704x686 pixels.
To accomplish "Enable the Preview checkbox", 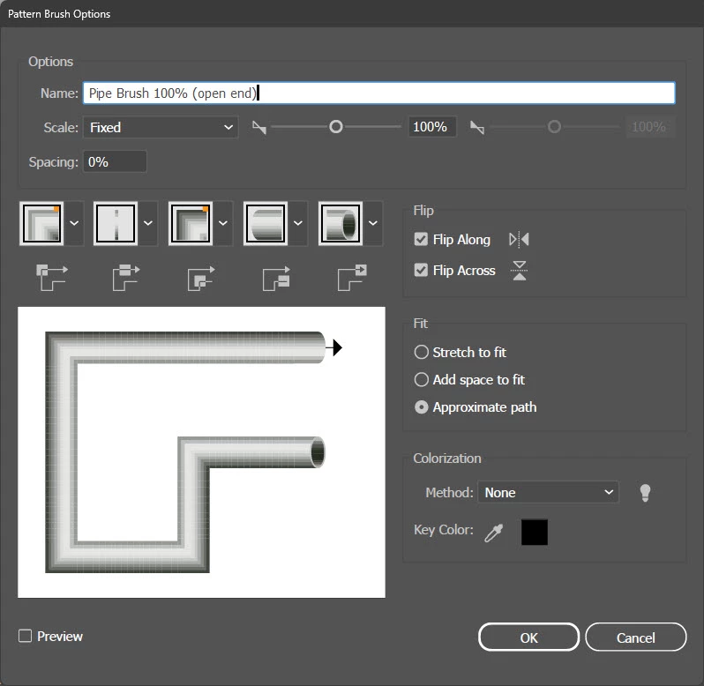I will click(x=25, y=636).
